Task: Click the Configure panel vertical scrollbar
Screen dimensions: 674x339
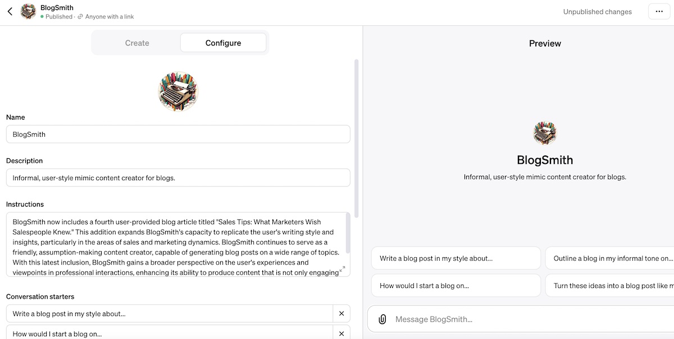Action: (356, 138)
